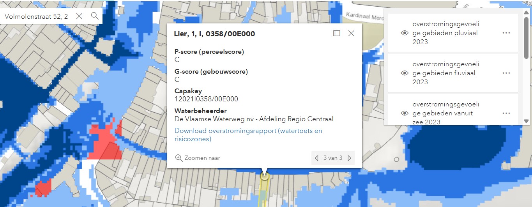Viewport: 532px width, 207px height.
Task: Click scroll-down arrow in layer list
Action: (527, 121)
